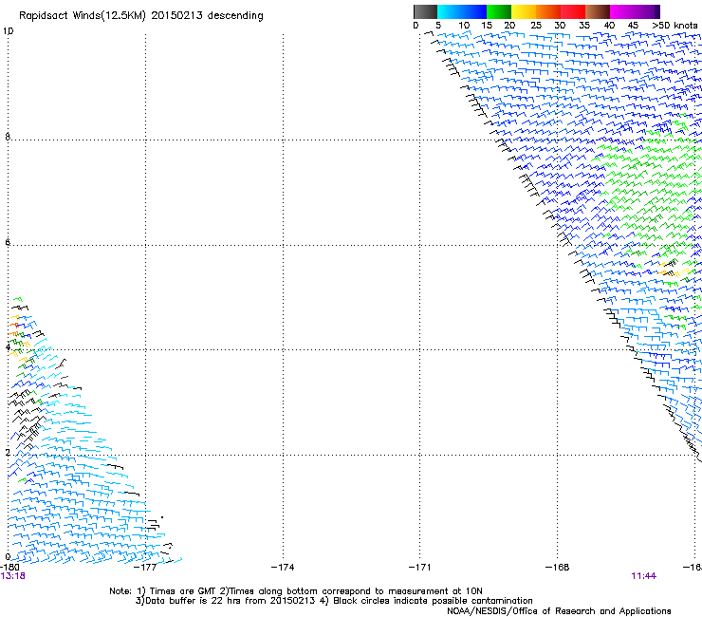
Task: Click the yellow 20-25 knots color band
Action: tap(524, 11)
